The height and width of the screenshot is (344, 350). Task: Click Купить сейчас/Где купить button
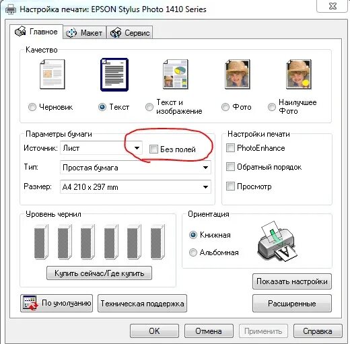tap(99, 273)
